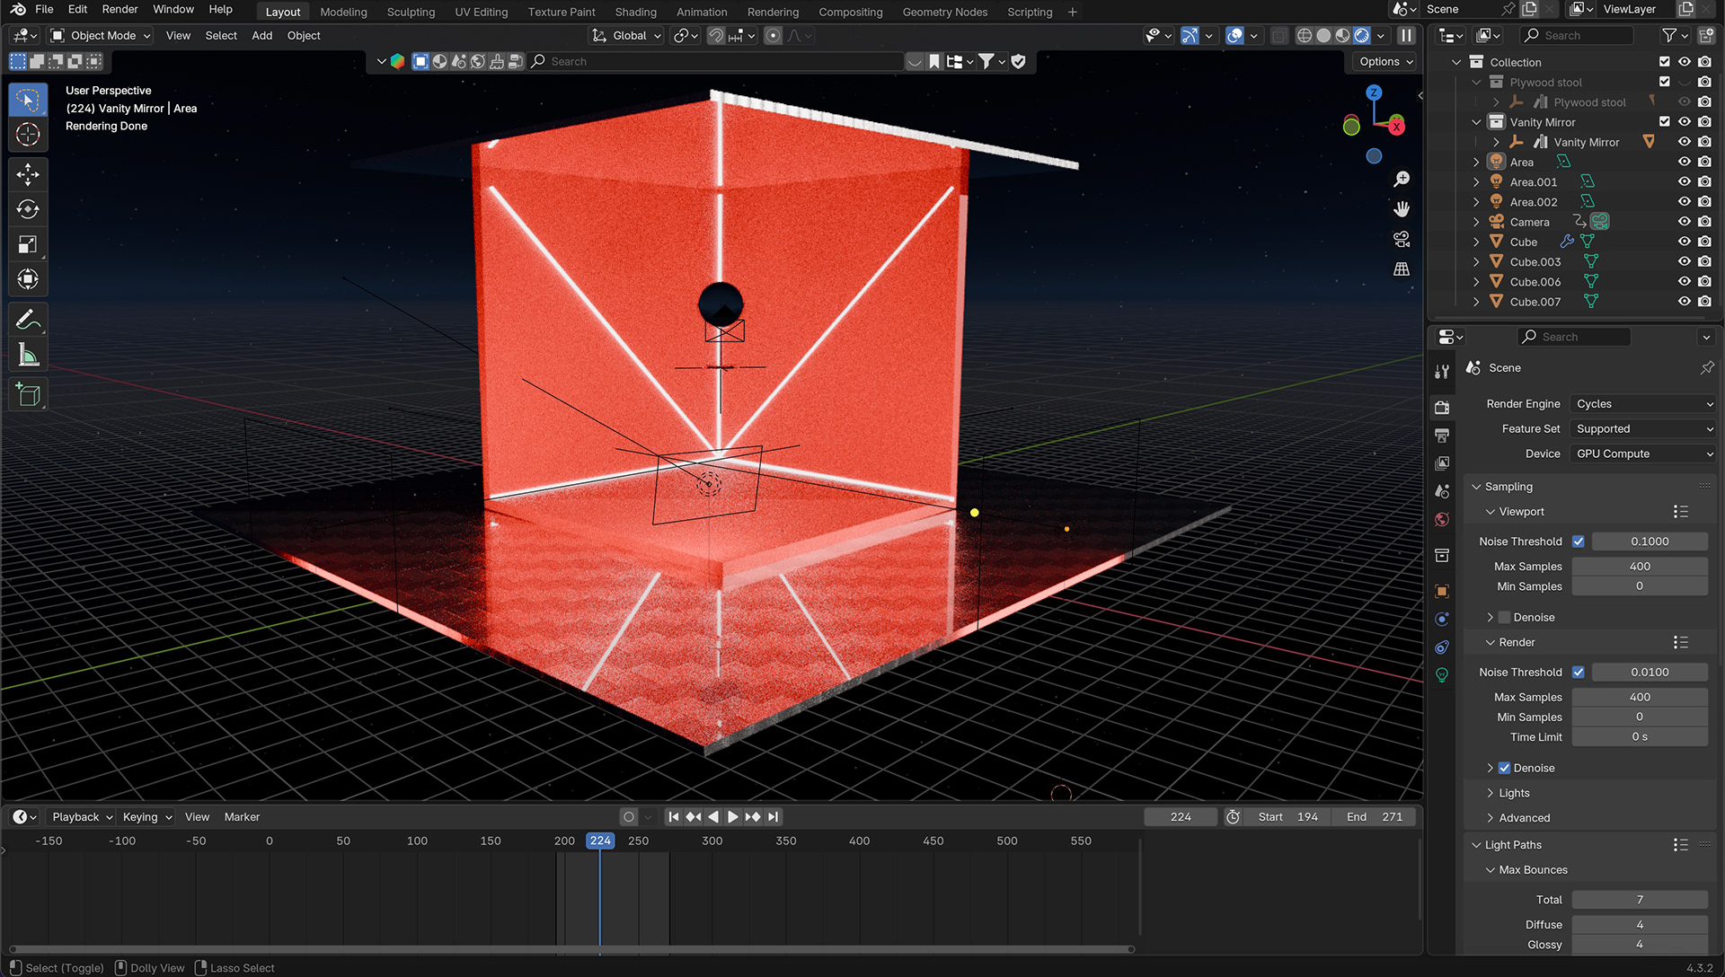Hide the Cube.003 object in viewport
This screenshot has height=977, width=1725.
[1685, 261]
